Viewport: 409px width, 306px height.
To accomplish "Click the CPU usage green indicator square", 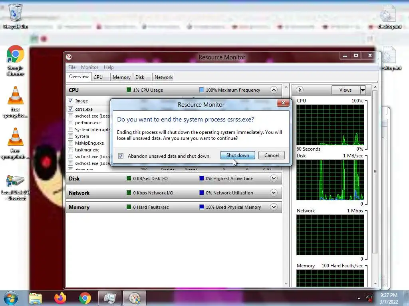I will pos(129,90).
